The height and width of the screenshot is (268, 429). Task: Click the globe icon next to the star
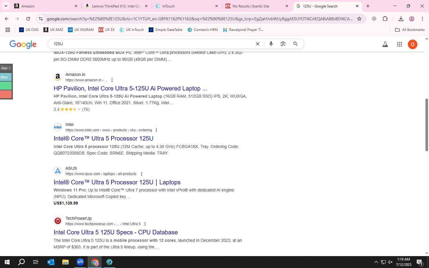374,19
